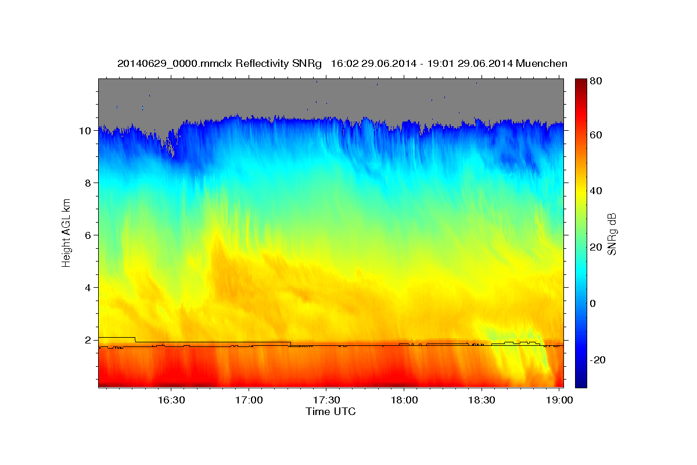
Task: Click the colorbar value label 20
Action: [596, 248]
